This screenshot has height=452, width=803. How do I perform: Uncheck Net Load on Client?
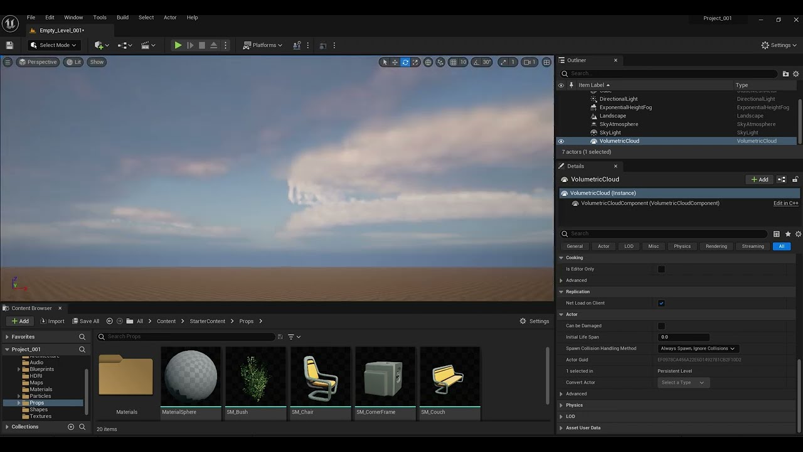[x=661, y=303]
